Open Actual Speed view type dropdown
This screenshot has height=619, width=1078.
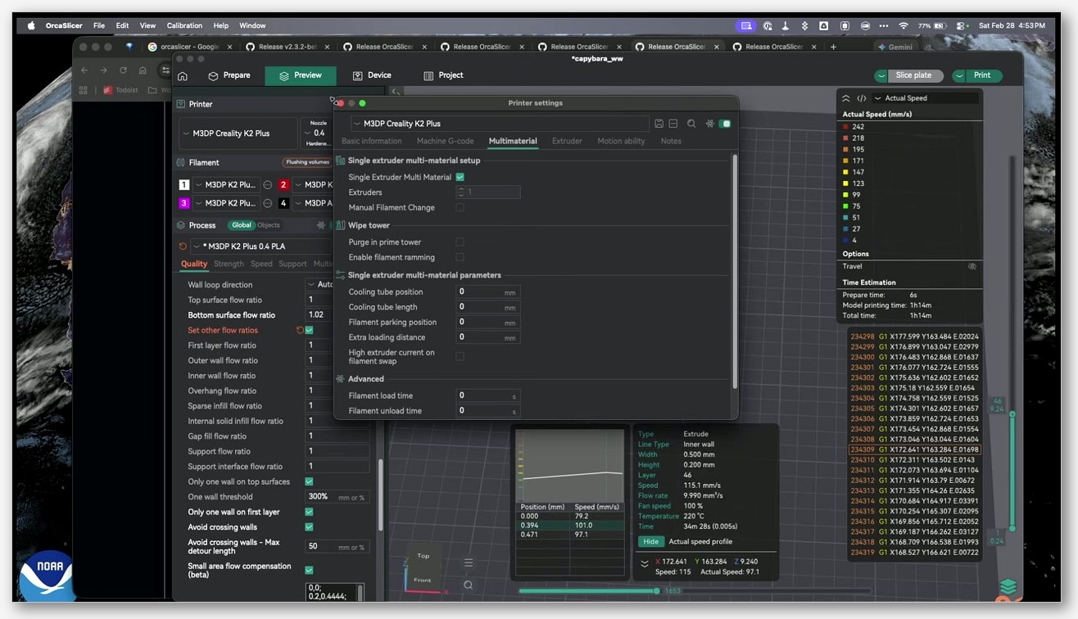[926, 98]
